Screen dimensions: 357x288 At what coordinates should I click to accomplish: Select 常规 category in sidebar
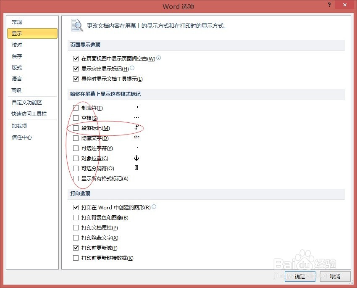click(x=32, y=22)
